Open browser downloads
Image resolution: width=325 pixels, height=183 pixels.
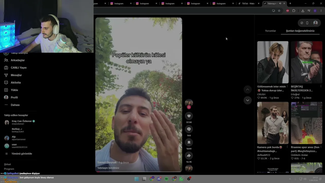pos(303,11)
